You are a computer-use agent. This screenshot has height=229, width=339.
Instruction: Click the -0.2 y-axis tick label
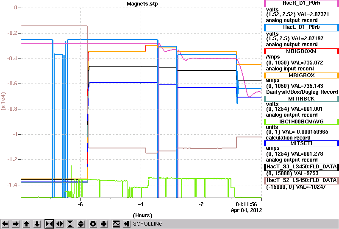(12, 33)
